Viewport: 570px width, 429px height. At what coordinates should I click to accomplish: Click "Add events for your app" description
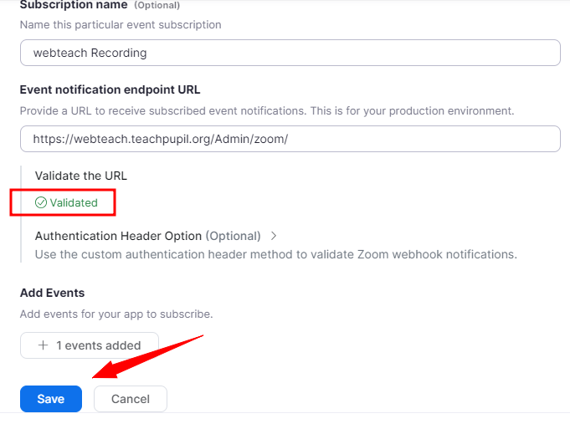click(116, 314)
